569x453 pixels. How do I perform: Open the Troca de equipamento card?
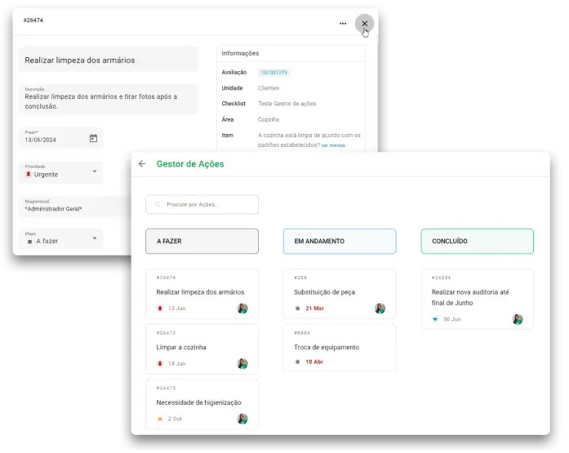(x=340, y=347)
